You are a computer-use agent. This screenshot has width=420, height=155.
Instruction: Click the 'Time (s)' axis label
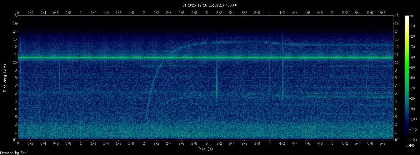point(205,149)
